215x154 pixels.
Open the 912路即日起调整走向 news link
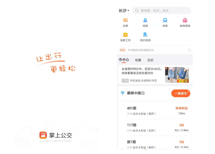[x=141, y=50]
